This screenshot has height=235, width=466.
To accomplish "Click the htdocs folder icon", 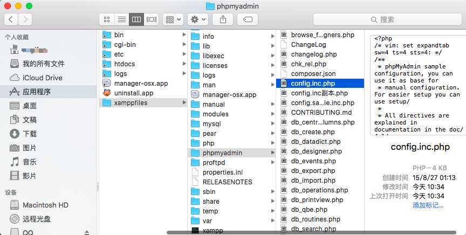I will [x=107, y=64].
